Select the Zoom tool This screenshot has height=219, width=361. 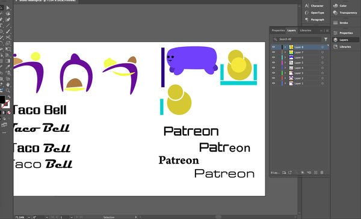[8, 90]
